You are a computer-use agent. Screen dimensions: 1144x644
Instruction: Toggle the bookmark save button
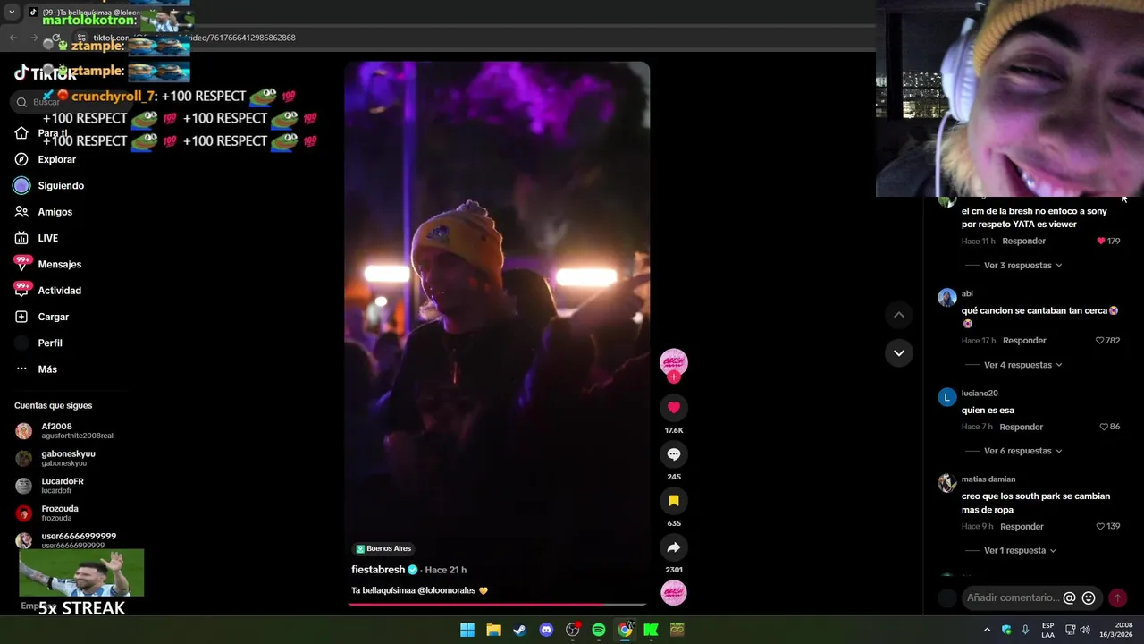point(674,501)
